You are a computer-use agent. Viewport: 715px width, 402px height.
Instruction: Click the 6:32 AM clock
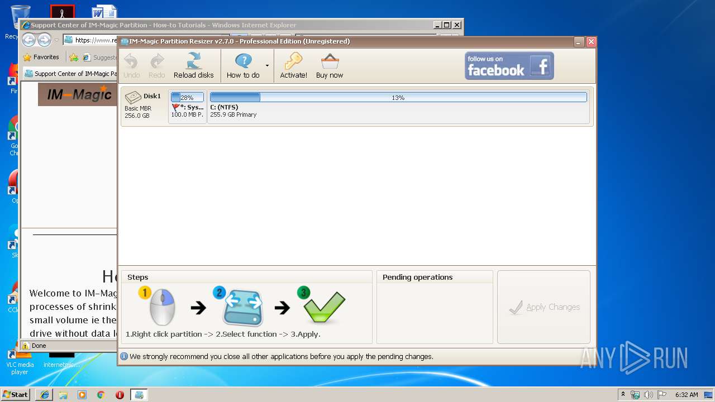[687, 395]
